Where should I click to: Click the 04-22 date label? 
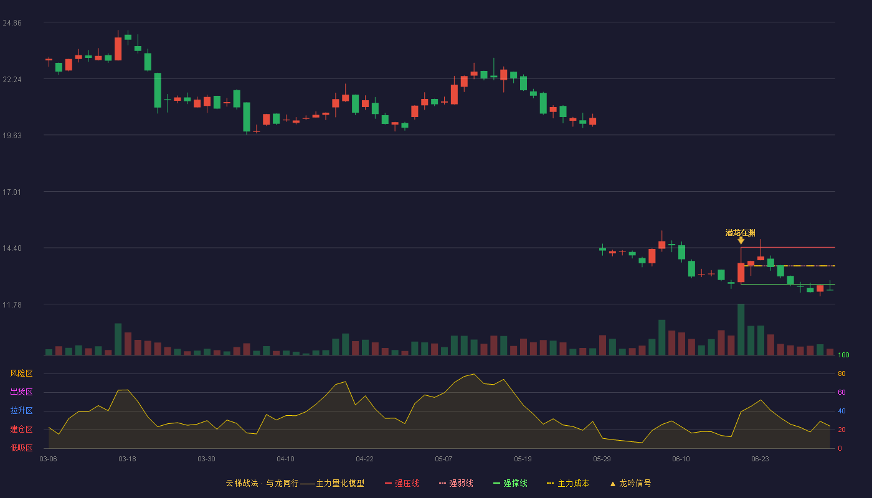click(x=364, y=459)
